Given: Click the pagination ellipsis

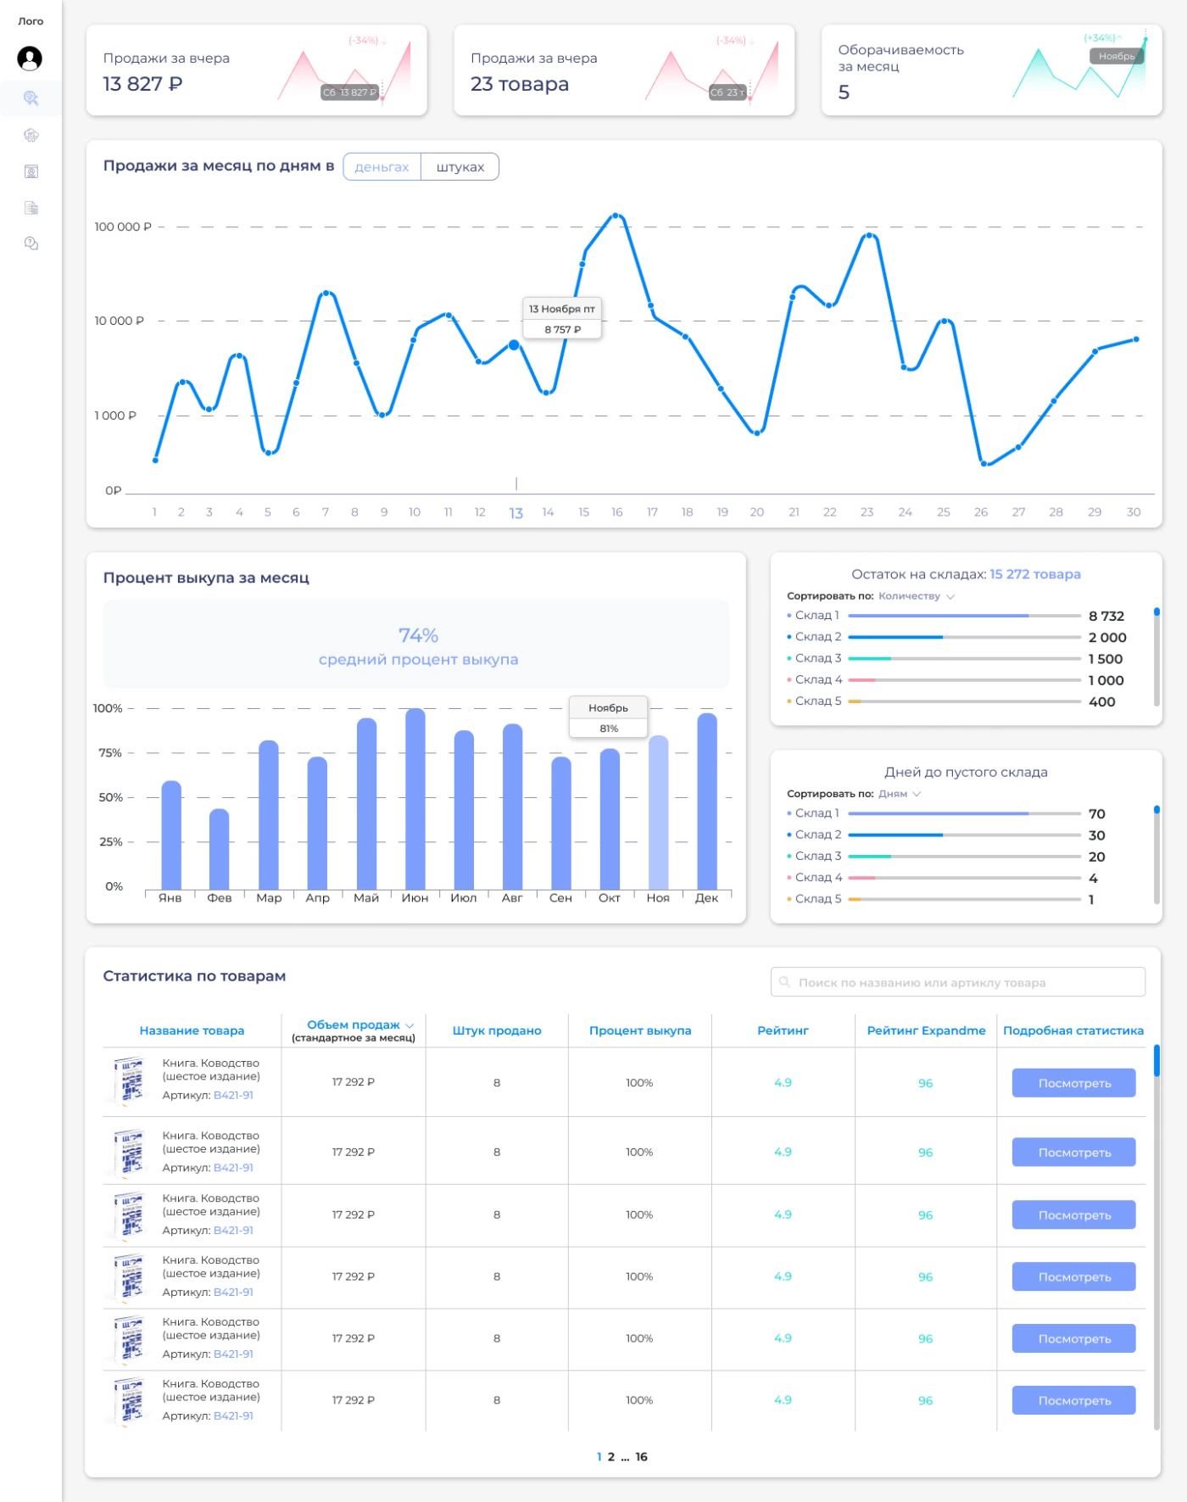Looking at the screenshot, I should [x=626, y=1458].
